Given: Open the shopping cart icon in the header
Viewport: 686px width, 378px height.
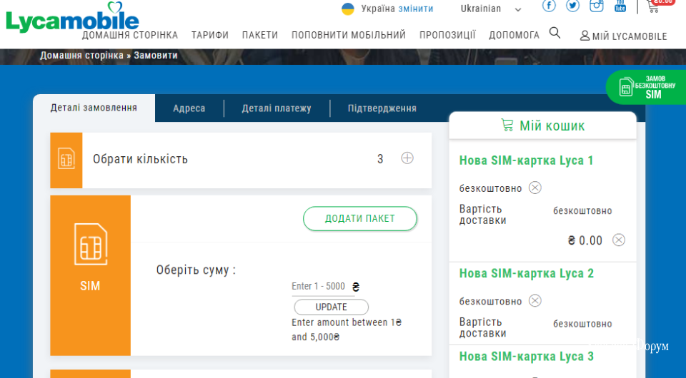Looking at the screenshot, I should click(x=653, y=6).
